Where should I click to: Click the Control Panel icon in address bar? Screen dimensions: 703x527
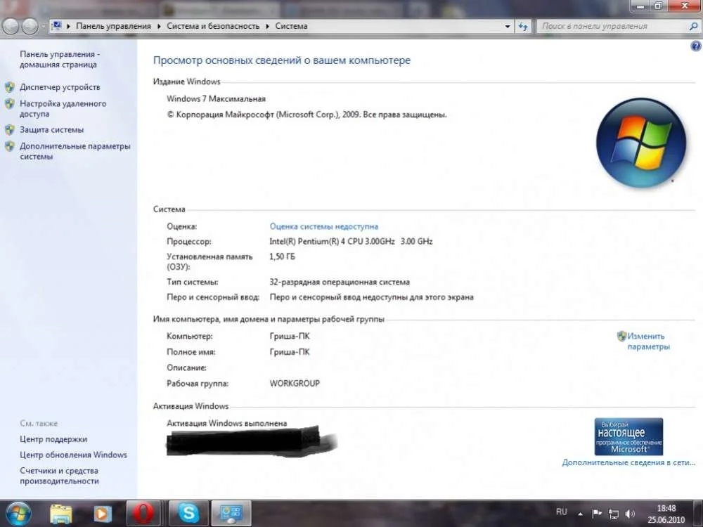click(57, 26)
